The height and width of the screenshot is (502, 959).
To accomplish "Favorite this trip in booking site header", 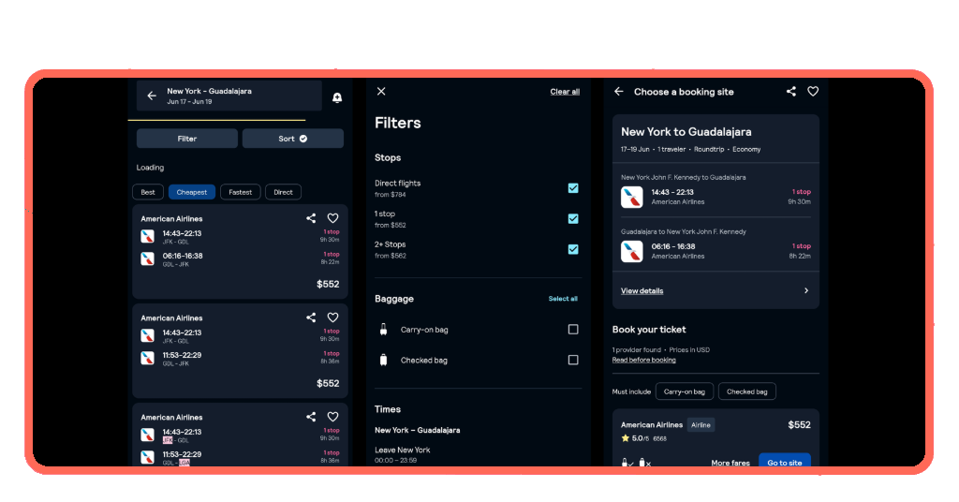I will click(x=813, y=91).
